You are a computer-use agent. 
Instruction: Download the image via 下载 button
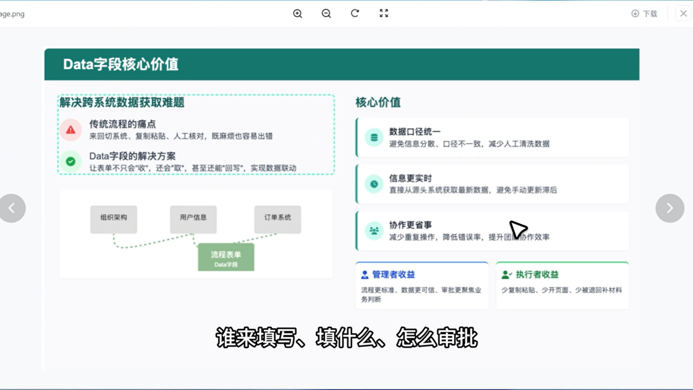pos(644,14)
